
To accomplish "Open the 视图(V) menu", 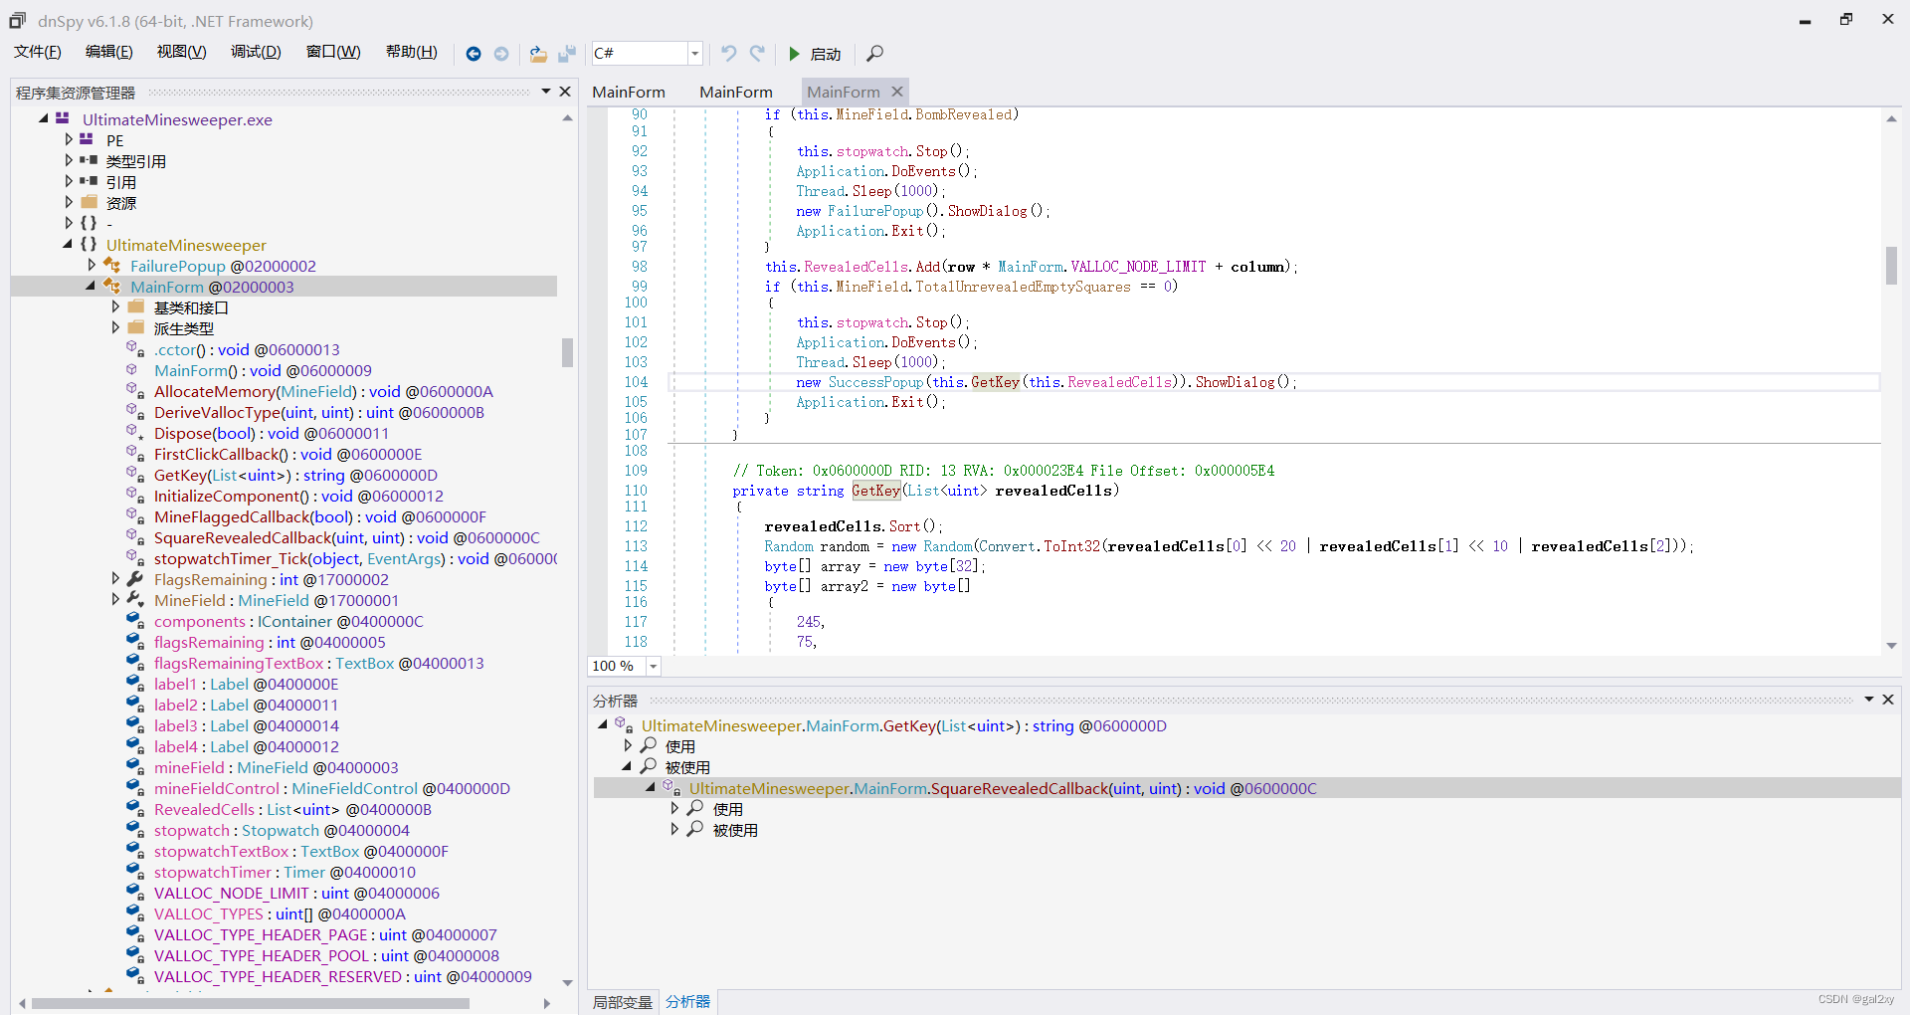I will [181, 52].
